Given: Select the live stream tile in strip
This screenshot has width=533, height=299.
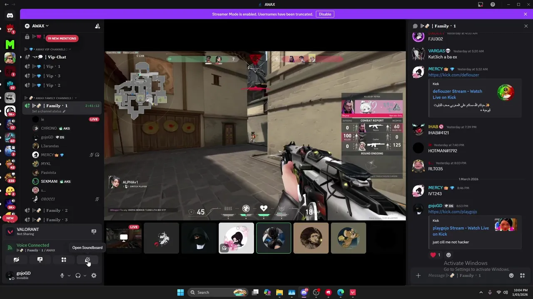Looking at the screenshot, I should 124,238.
